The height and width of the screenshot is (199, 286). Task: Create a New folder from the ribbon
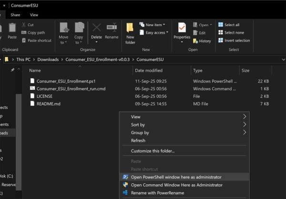coord(130,34)
